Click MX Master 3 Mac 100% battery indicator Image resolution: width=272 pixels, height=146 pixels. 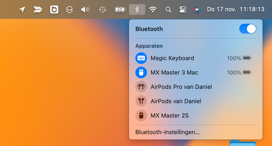click(239, 73)
